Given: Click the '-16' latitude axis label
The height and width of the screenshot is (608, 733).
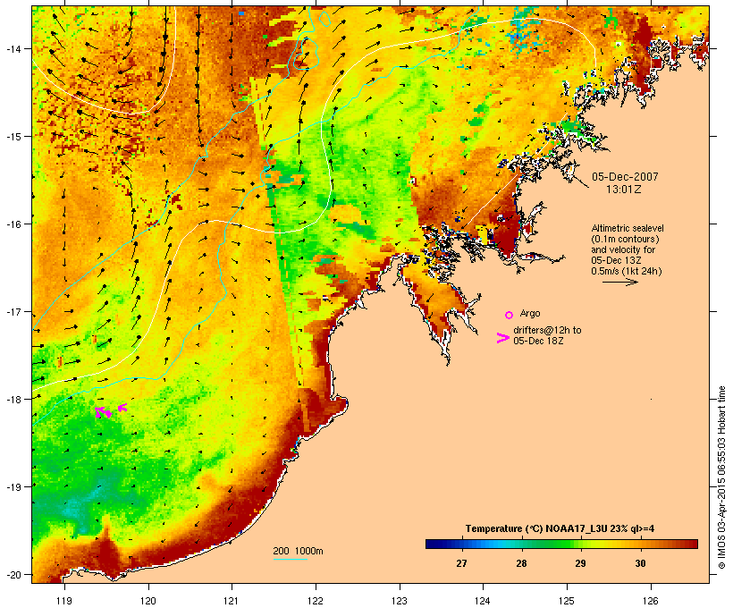Looking at the screenshot, I should tap(13, 224).
